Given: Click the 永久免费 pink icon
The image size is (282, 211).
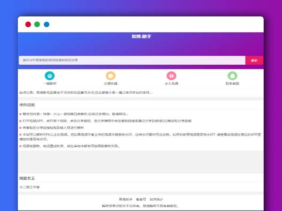Looking at the screenshot, I should [x=171, y=75].
